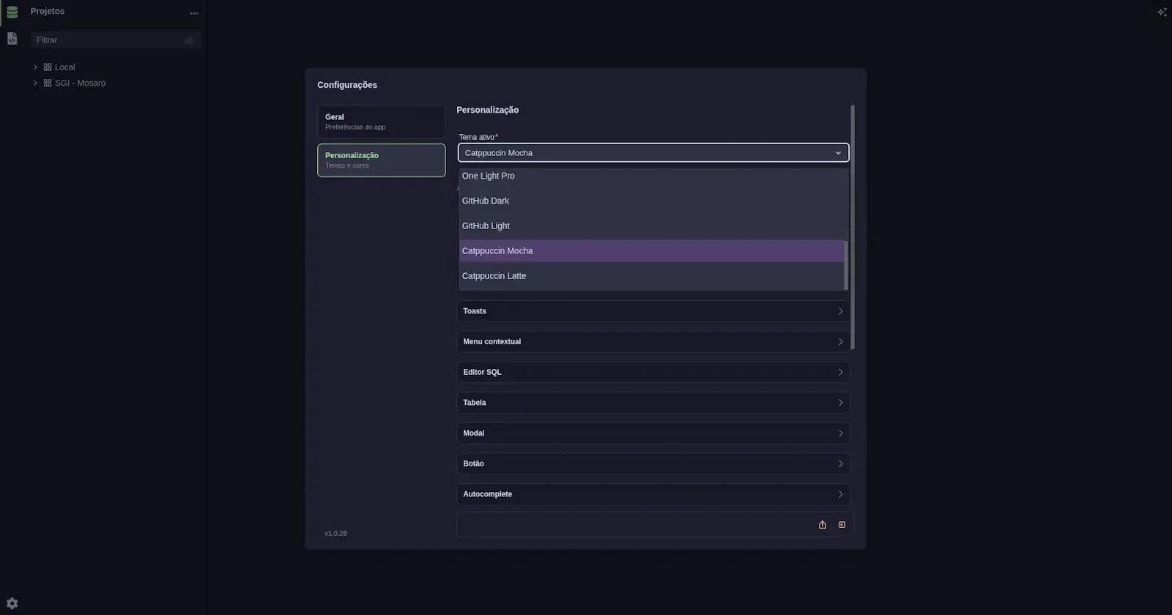Click the v1.0.28 version text
This screenshot has width=1172, height=615.
pyautogui.click(x=335, y=534)
